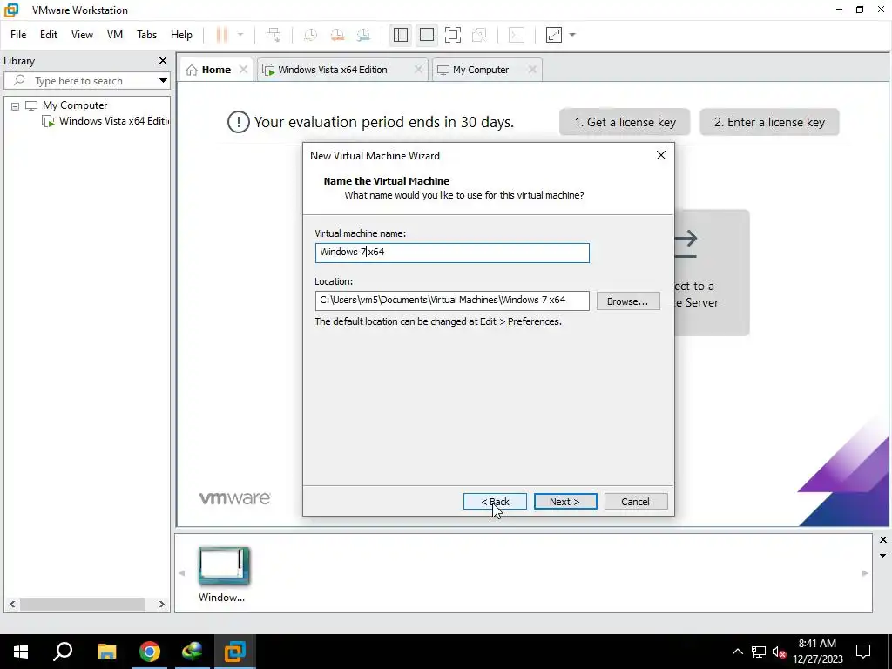The width and height of the screenshot is (892, 669).
Task: Click thumbnail bar scroll left arrow
Action: click(x=182, y=573)
